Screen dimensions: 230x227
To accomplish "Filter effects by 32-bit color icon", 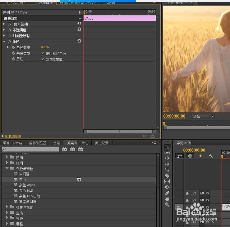I will [x=72, y=149].
